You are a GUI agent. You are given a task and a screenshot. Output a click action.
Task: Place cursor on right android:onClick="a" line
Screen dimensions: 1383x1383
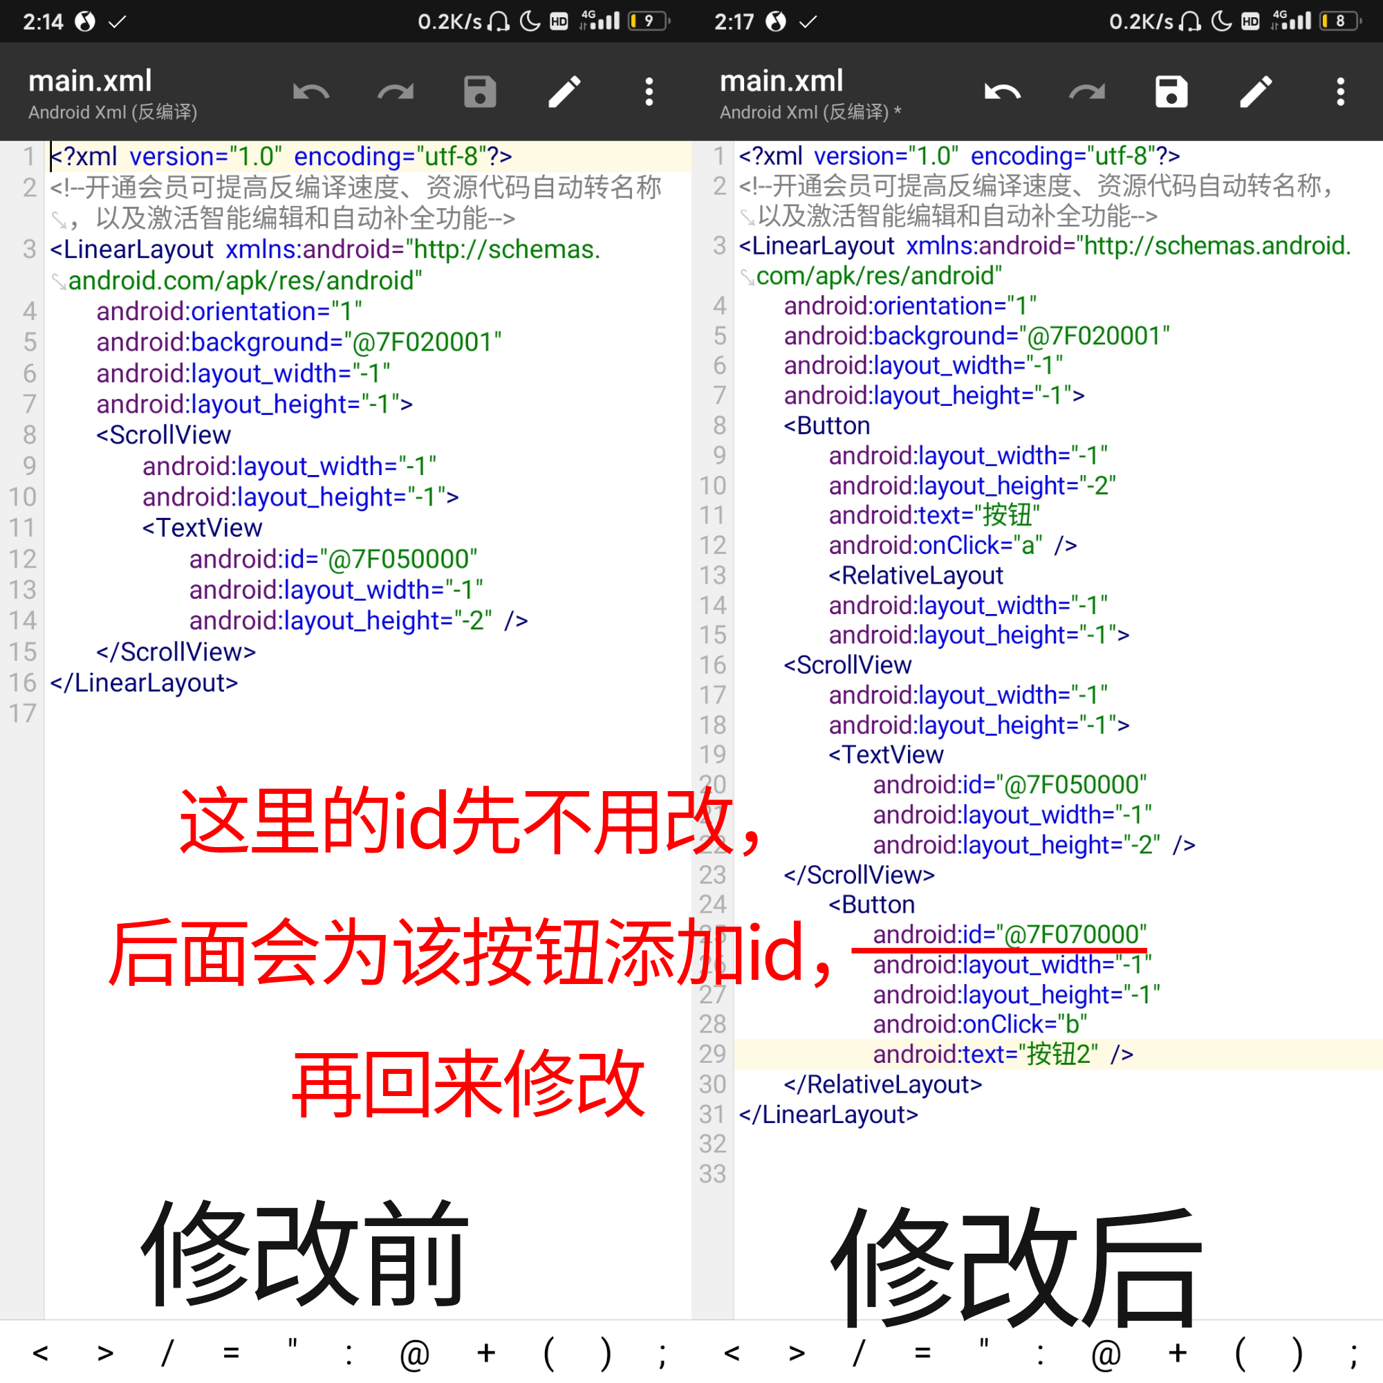click(953, 546)
